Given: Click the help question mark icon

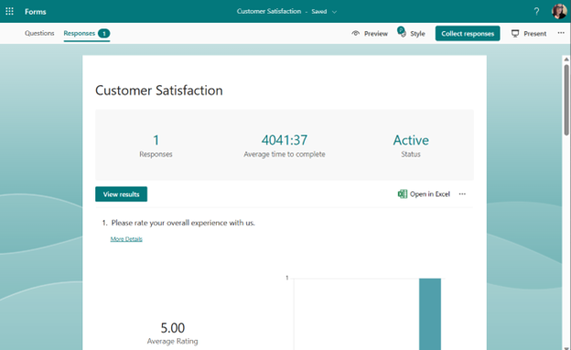Looking at the screenshot, I should pyautogui.click(x=536, y=11).
